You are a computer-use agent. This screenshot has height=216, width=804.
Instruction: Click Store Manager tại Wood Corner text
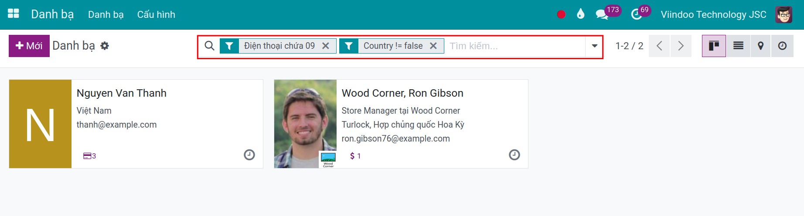[401, 111]
